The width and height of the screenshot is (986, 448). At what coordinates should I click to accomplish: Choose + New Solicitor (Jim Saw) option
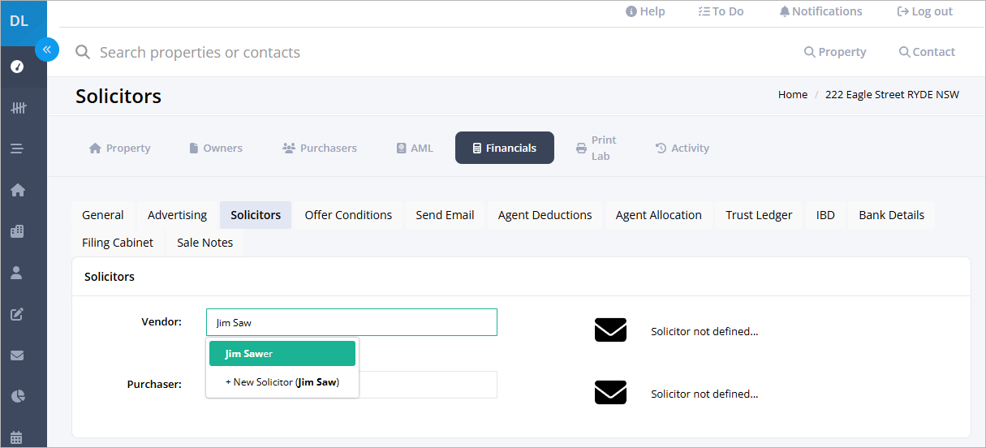[x=282, y=382]
